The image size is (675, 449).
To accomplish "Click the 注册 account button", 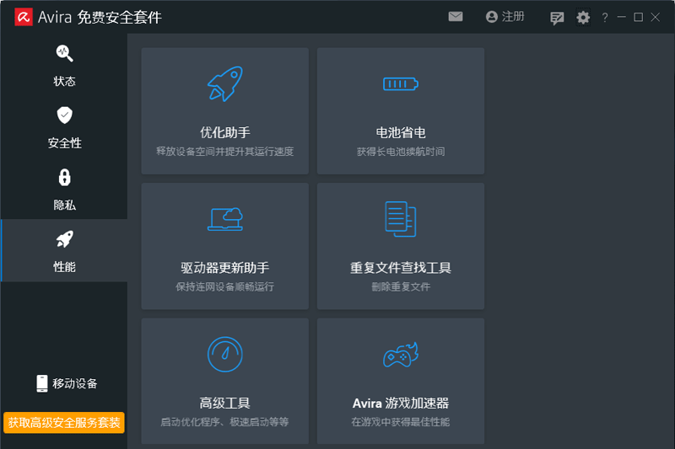I will click(x=505, y=16).
